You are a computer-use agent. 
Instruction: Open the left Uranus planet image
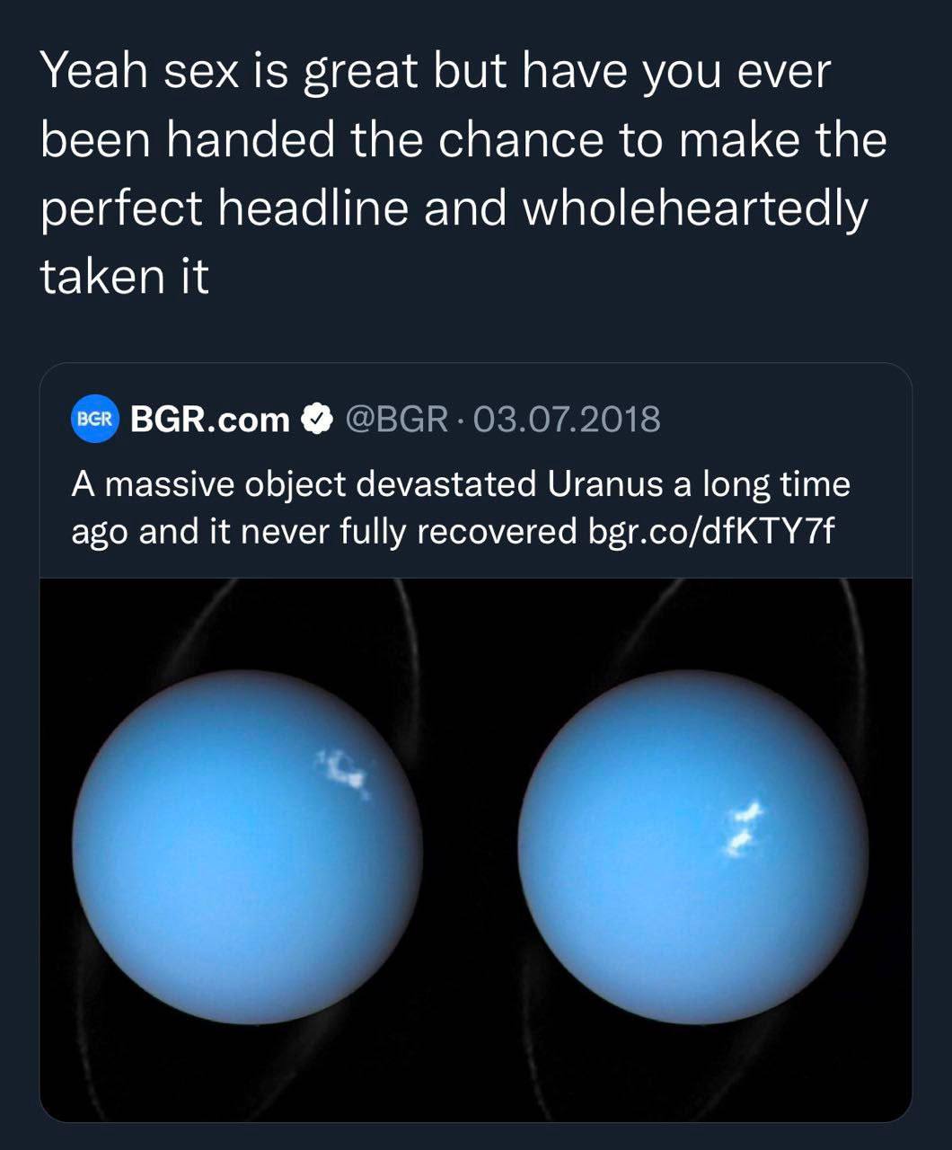247,847
